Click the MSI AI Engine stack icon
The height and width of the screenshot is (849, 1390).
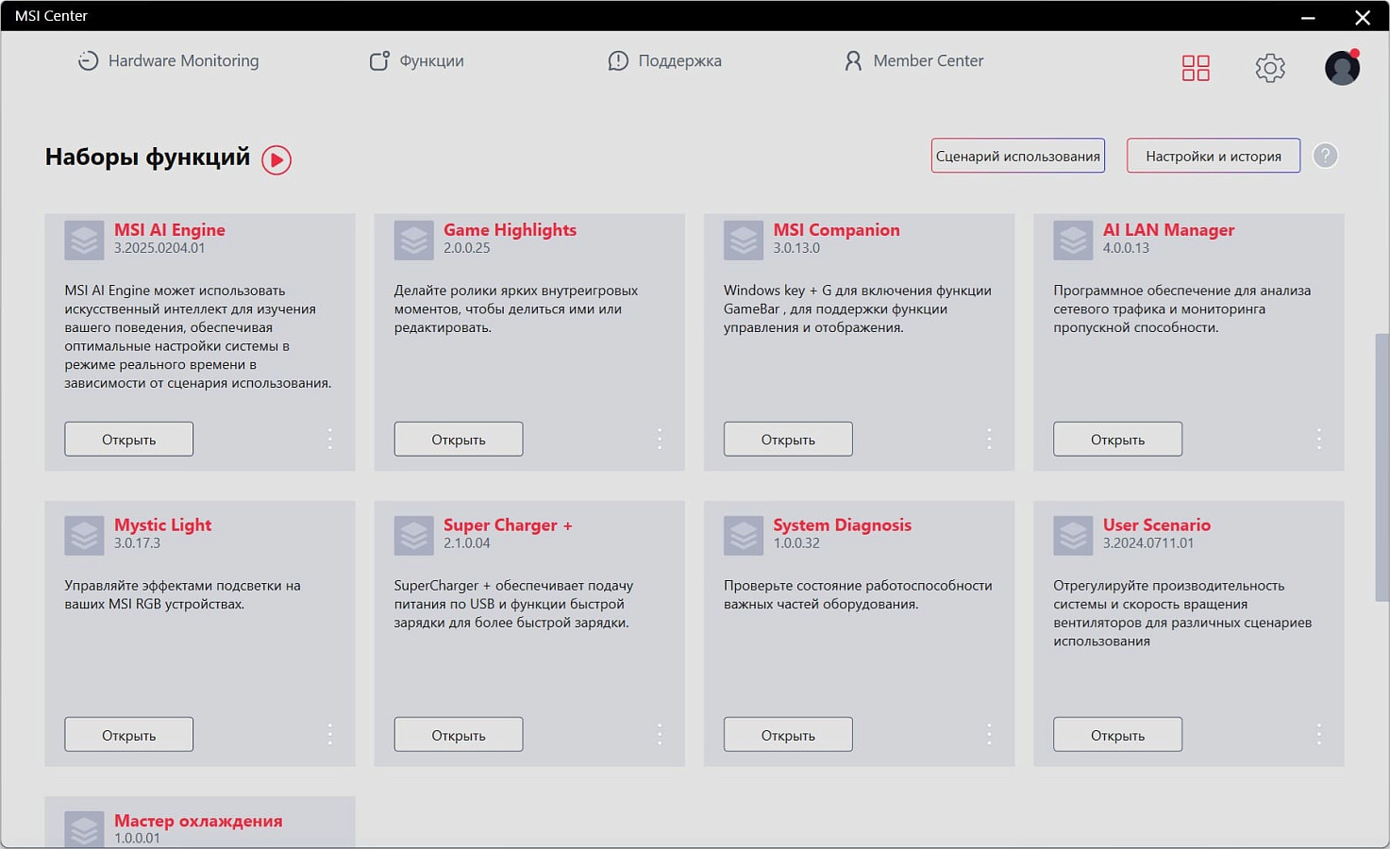pyautogui.click(x=84, y=241)
